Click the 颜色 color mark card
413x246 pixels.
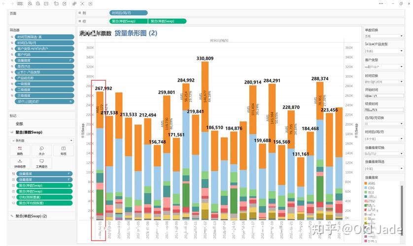click(x=20, y=151)
